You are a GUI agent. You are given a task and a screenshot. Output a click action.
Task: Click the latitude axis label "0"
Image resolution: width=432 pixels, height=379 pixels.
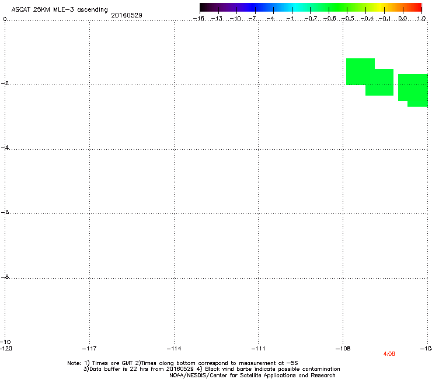[x=5, y=19]
